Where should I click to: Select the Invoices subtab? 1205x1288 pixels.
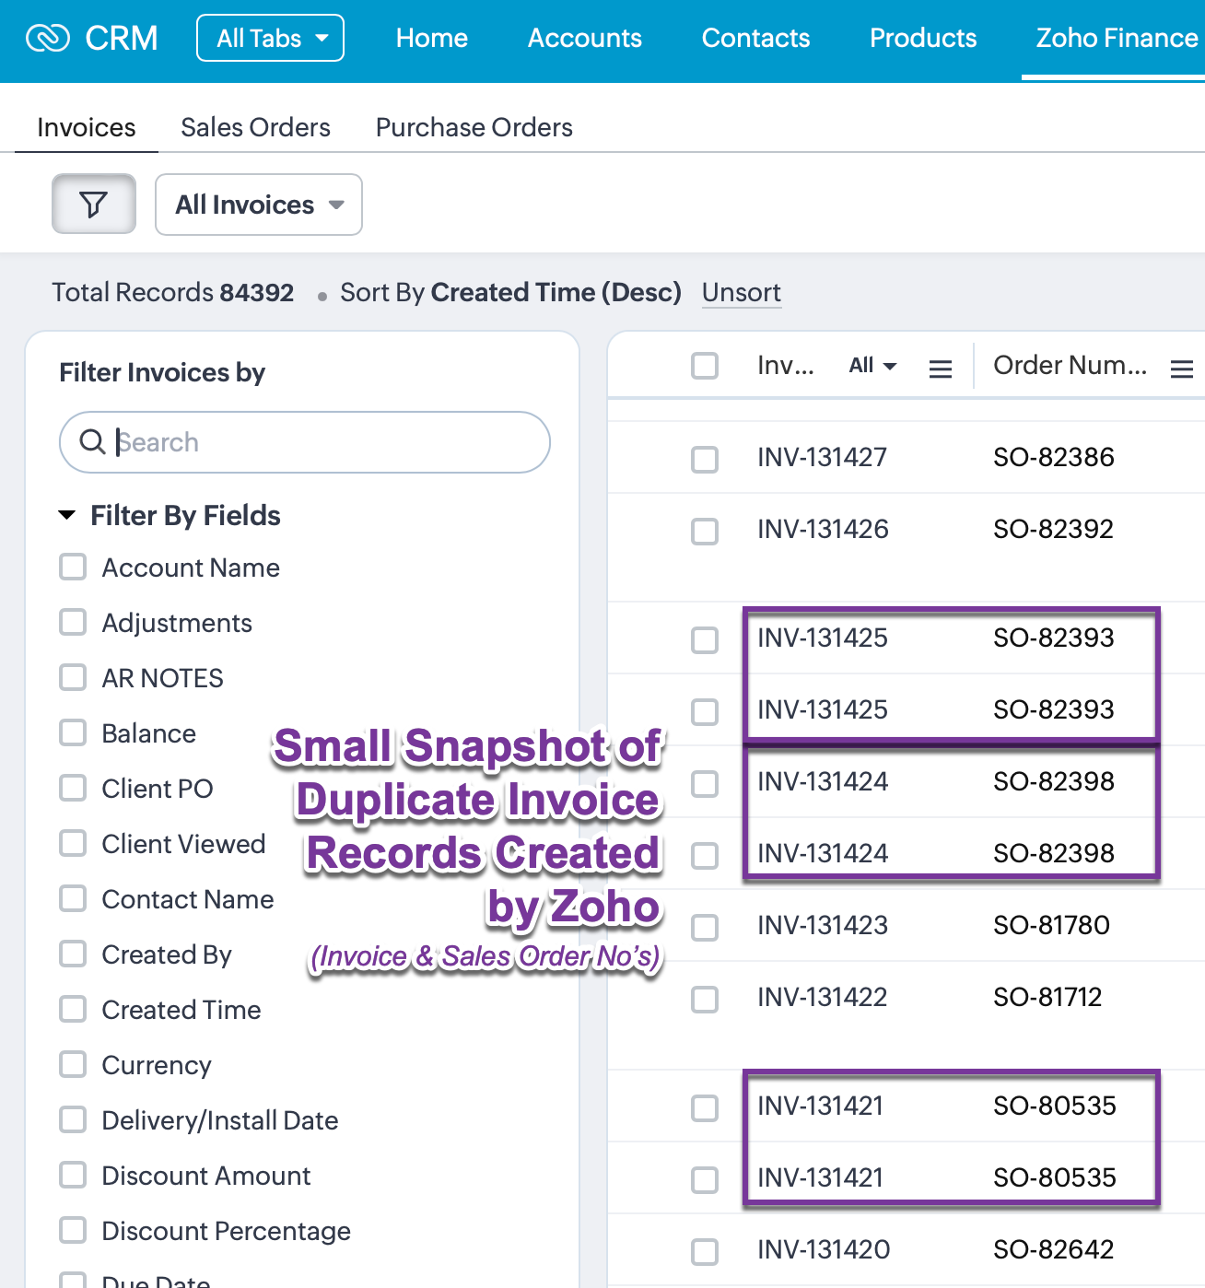coord(87,127)
